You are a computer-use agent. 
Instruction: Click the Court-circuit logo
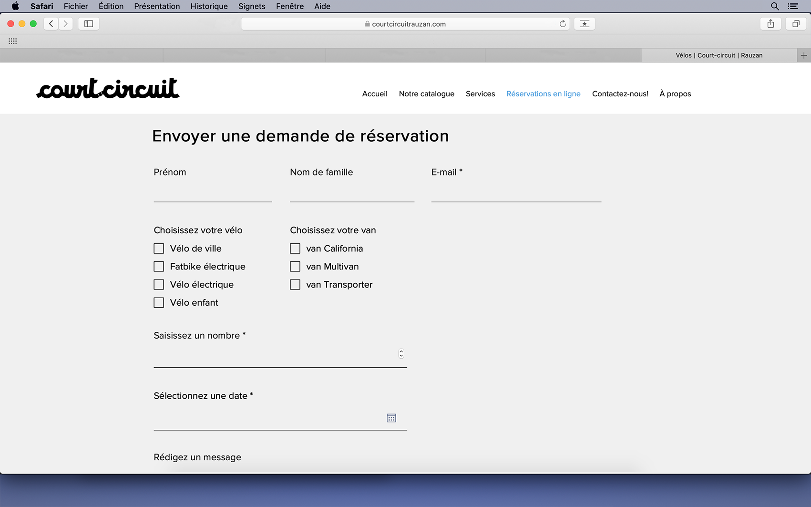pyautogui.click(x=108, y=89)
